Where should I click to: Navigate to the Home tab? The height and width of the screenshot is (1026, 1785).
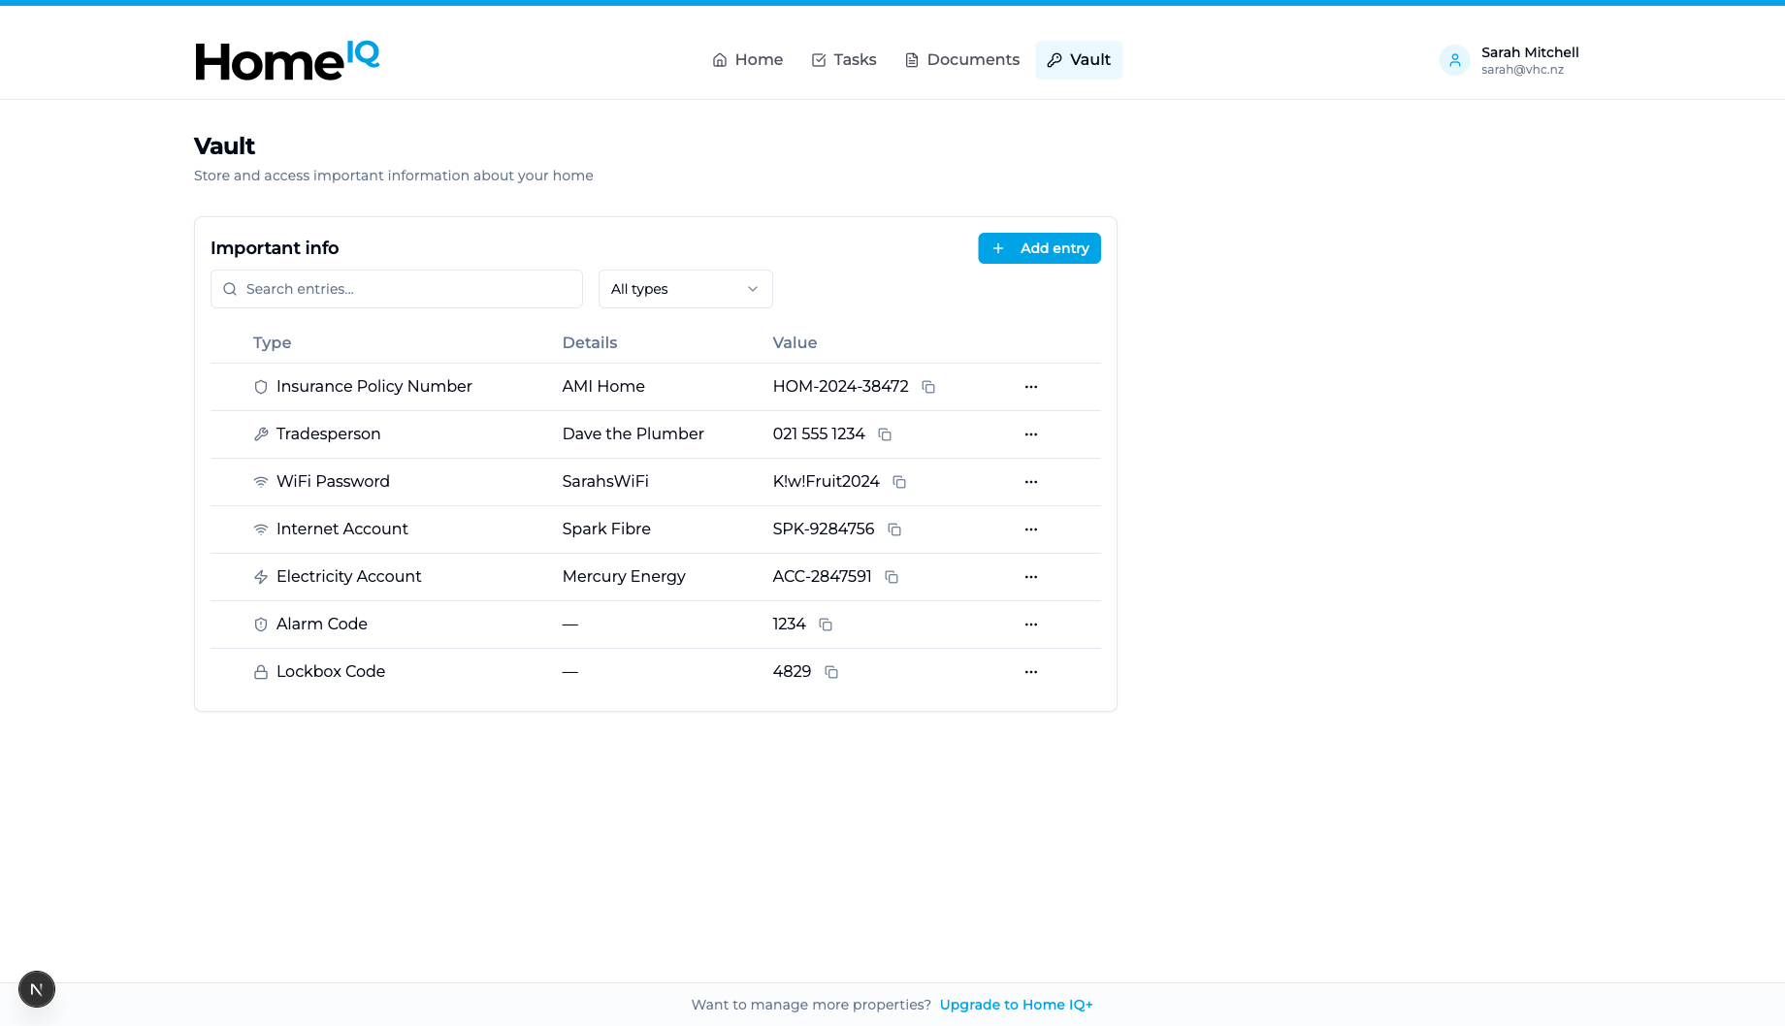(748, 60)
